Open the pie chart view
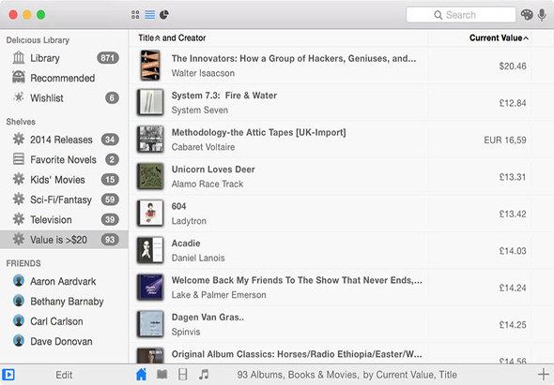This screenshot has height=385, width=554. (164, 14)
